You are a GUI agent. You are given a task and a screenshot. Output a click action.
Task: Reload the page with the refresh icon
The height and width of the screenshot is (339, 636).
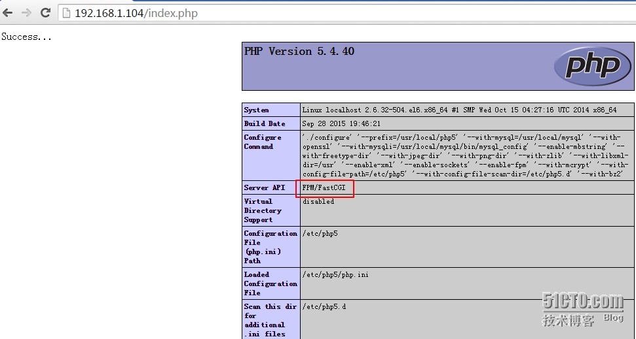pos(45,13)
